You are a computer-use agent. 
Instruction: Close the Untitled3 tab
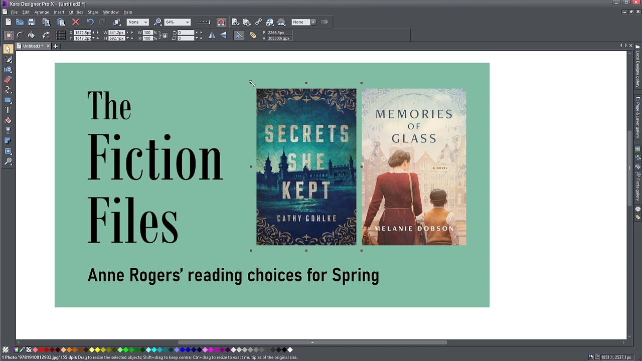point(48,46)
